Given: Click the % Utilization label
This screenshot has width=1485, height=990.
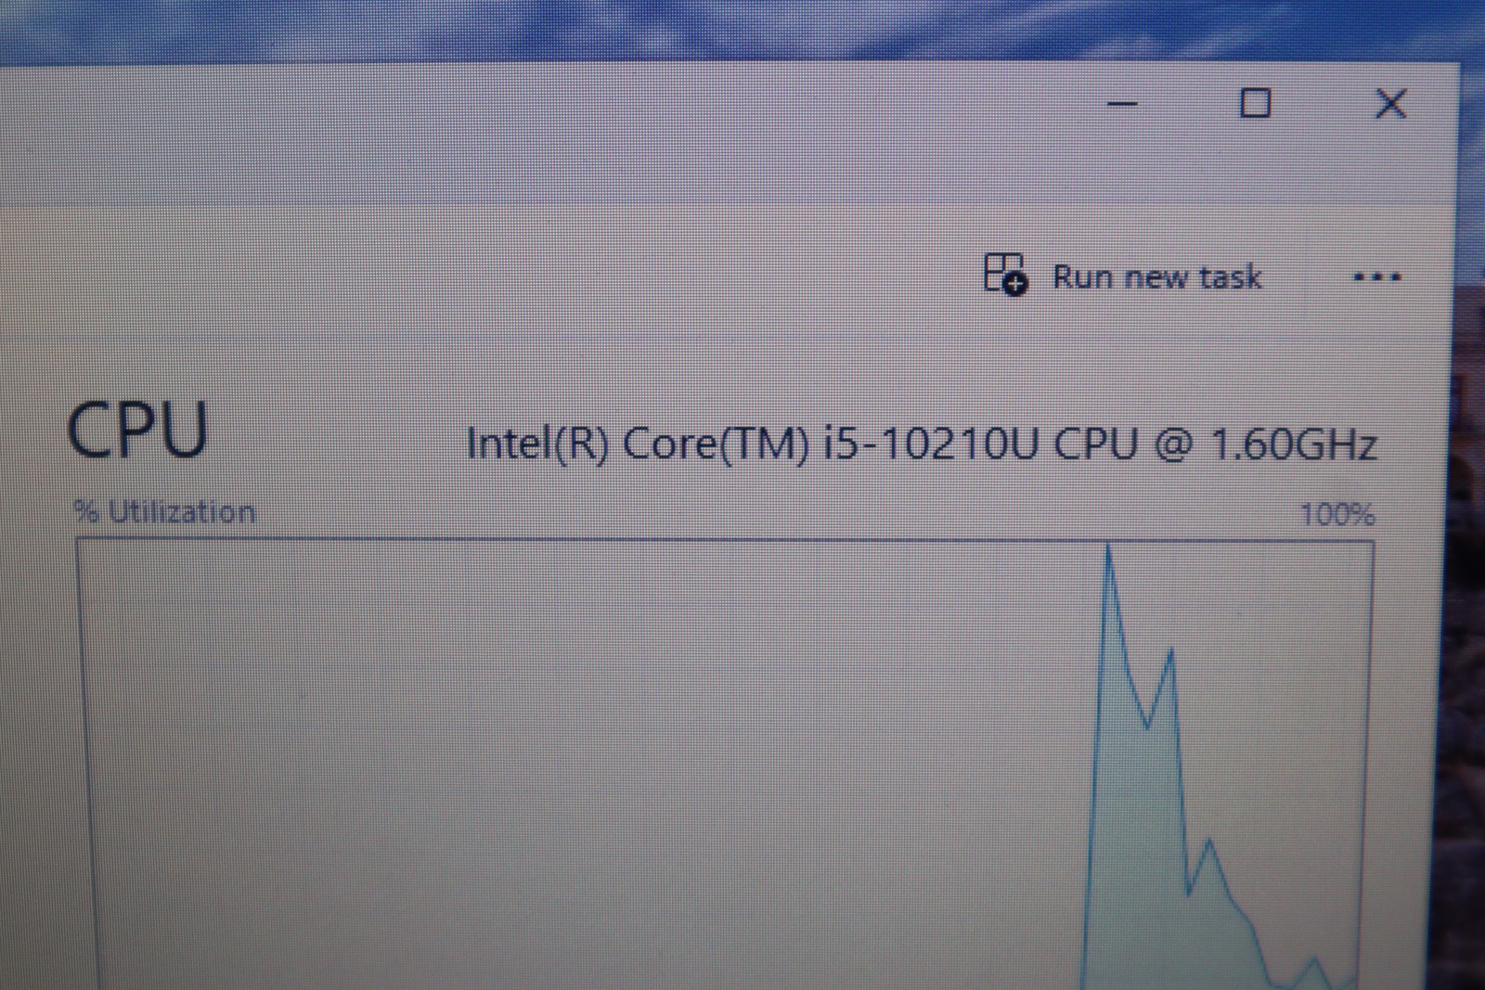Looking at the screenshot, I should pyautogui.click(x=164, y=512).
